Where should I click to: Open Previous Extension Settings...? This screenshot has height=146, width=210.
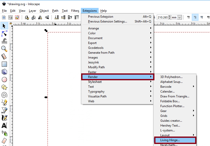click(x=117, y=21)
